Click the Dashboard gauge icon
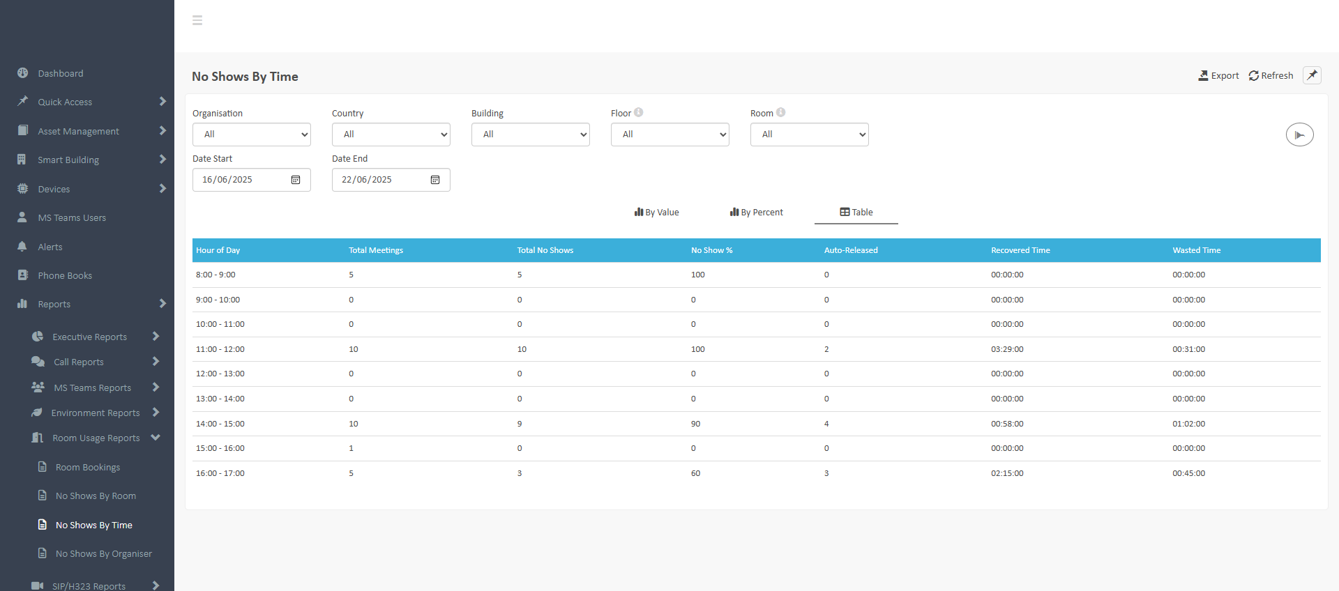The image size is (1339, 591). (x=23, y=72)
